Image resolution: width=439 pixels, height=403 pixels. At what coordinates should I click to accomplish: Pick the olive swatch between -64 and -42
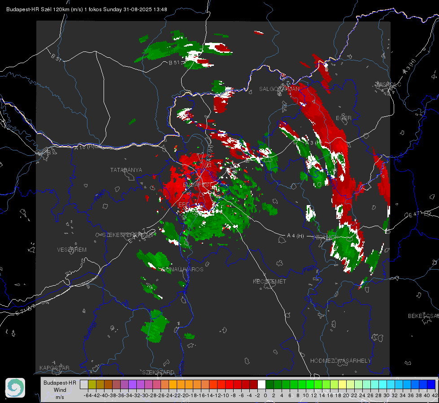92,384
